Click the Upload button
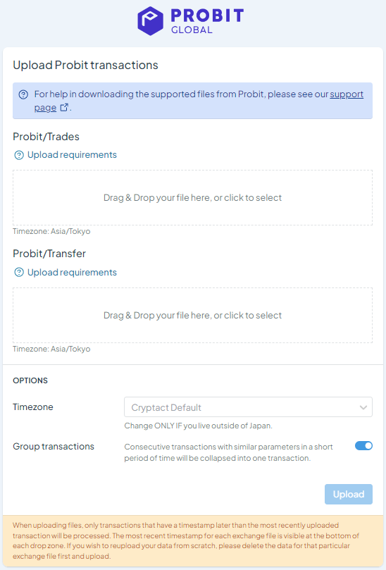This screenshot has height=570, width=386. pos(349,494)
